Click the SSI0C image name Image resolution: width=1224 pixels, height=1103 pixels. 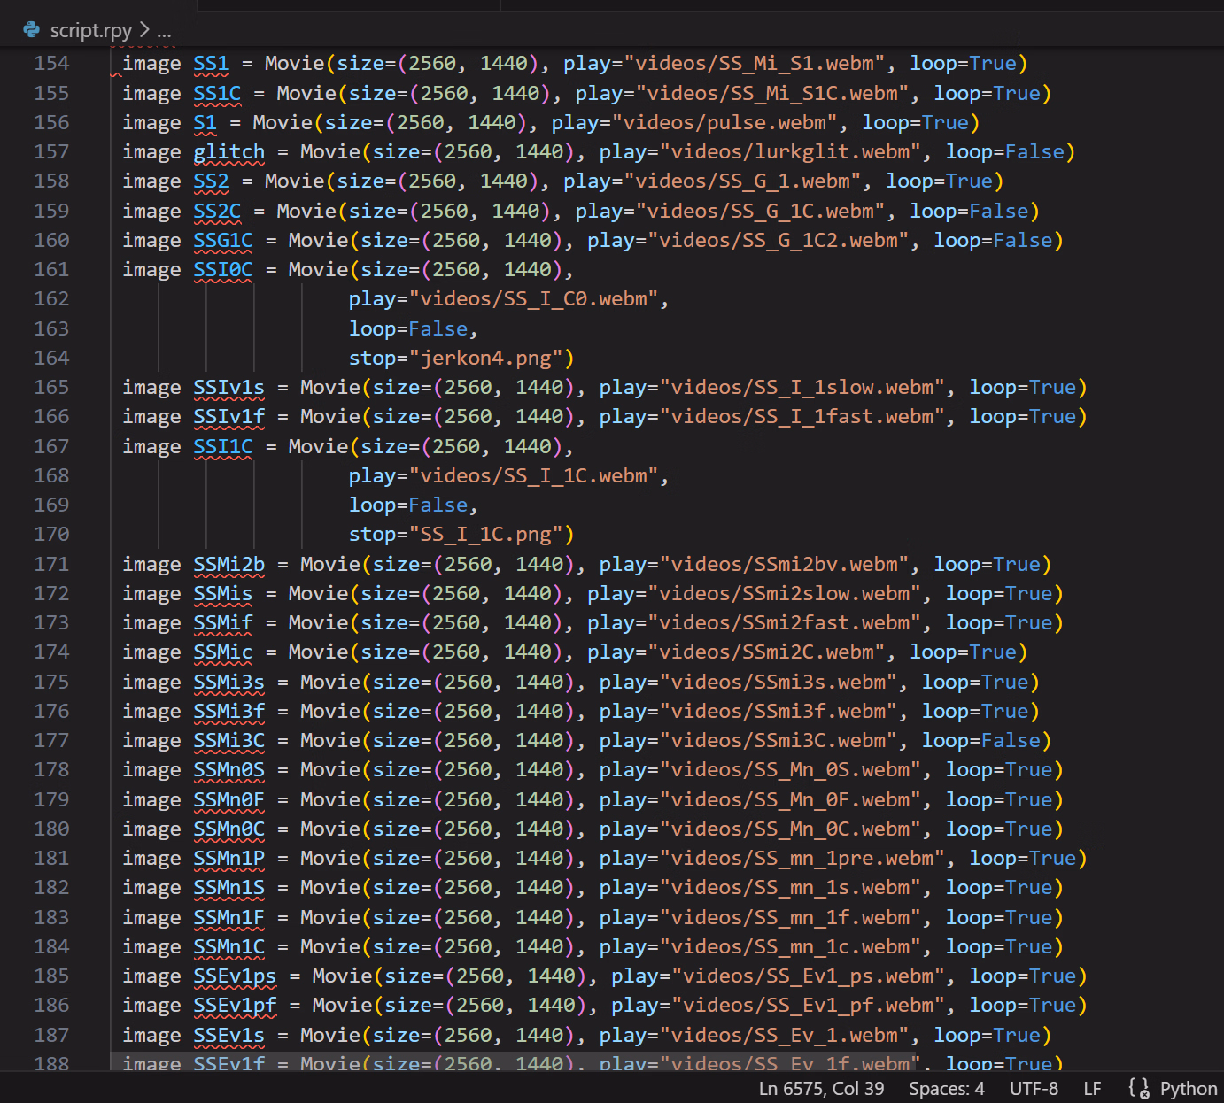point(223,269)
